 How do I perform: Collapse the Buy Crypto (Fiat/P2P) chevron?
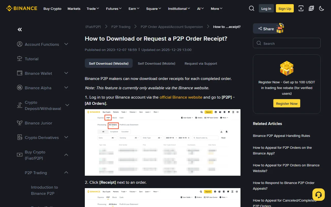click(66, 155)
